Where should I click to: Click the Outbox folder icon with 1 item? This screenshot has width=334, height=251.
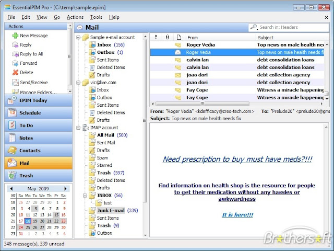[x=92, y=52]
